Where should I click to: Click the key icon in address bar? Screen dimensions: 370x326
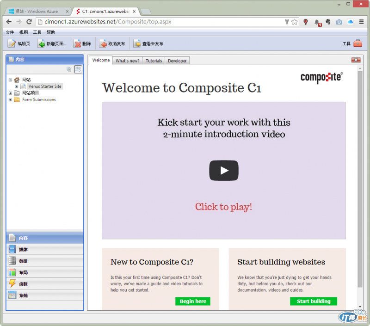tap(287, 22)
